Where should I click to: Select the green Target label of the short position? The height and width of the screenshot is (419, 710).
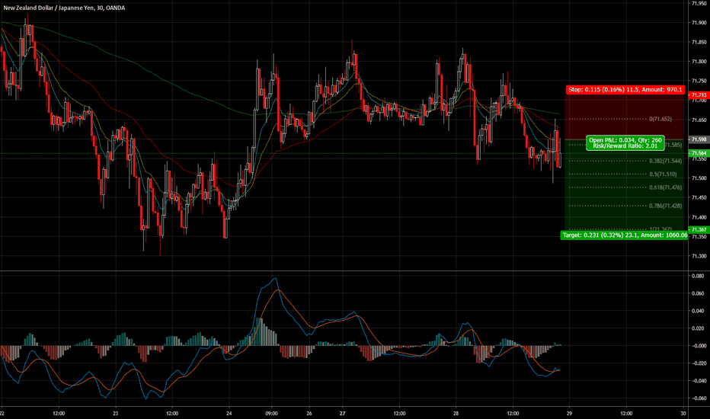point(625,235)
